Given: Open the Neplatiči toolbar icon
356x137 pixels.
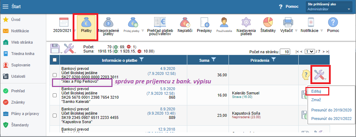Looking at the screenshot, I should pyautogui.click(x=185, y=22).
